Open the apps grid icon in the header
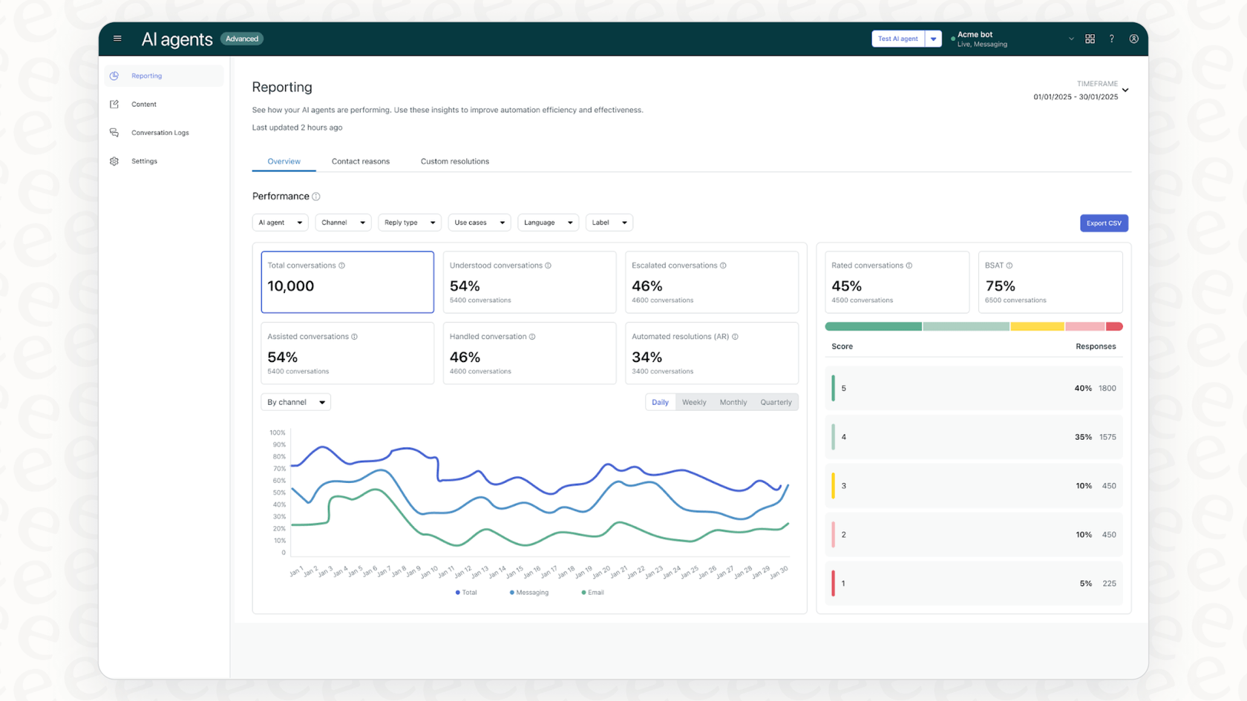1247x701 pixels. point(1090,39)
